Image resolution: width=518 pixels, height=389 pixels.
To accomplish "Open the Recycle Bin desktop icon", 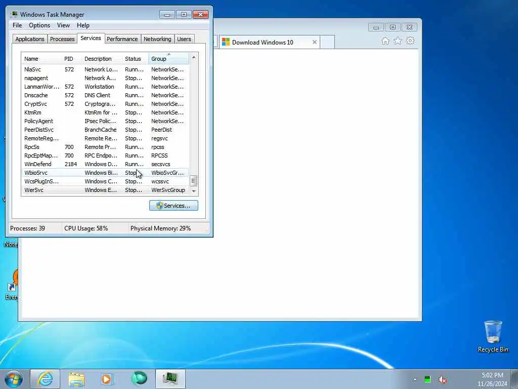I will click(x=493, y=336).
